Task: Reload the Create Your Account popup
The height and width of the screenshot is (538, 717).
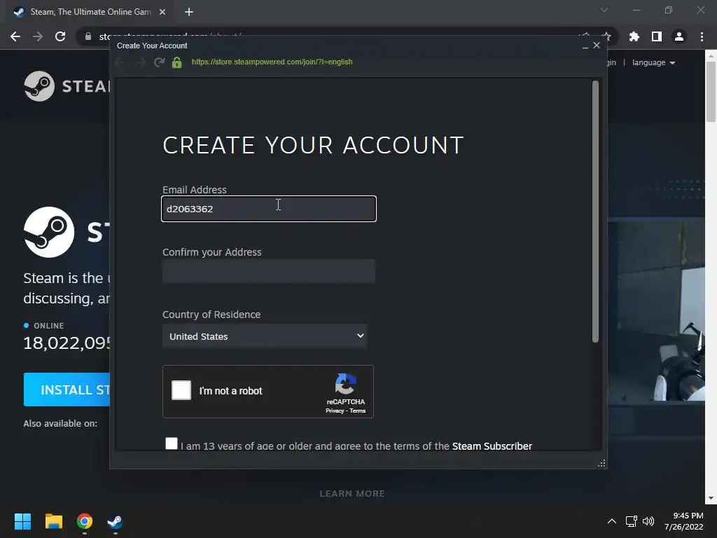Action: click(x=159, y=62)
